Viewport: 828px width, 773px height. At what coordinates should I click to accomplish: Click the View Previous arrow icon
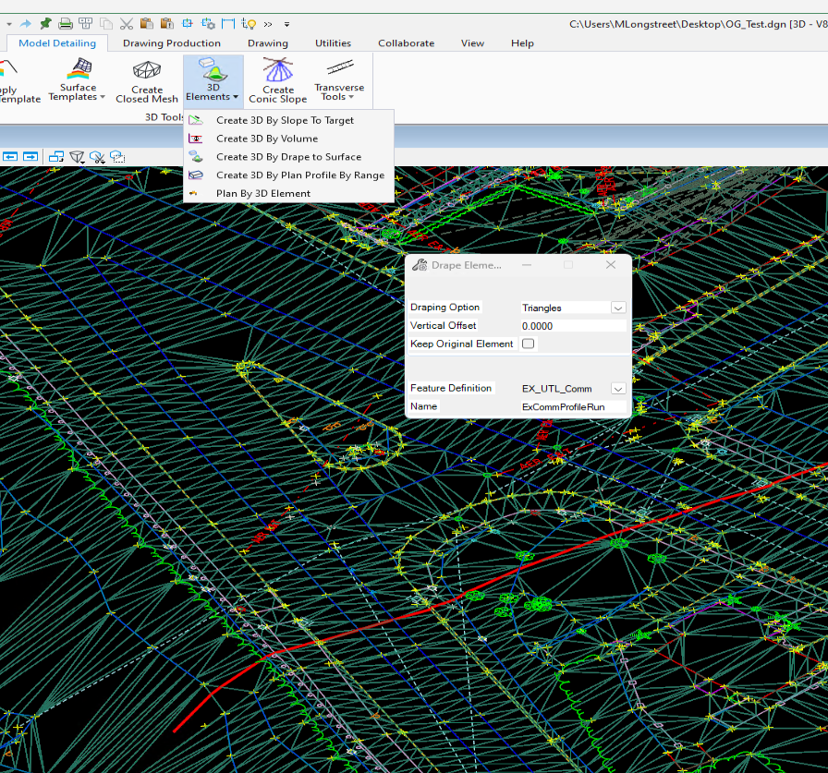coord(11,157)
